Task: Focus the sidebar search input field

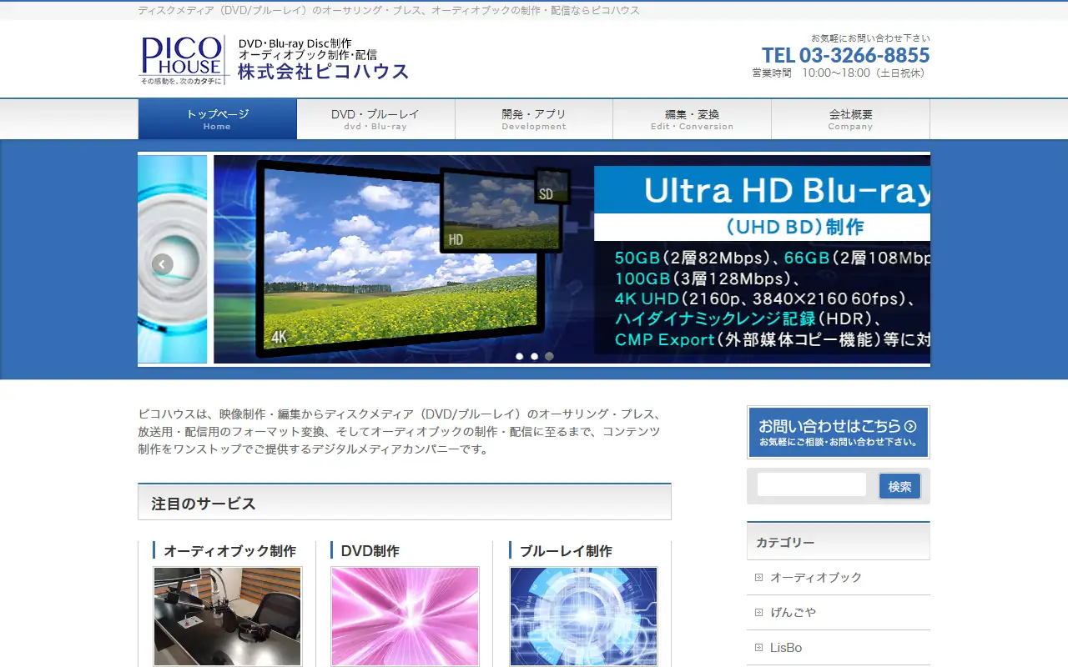Action: tap(812, 484)
